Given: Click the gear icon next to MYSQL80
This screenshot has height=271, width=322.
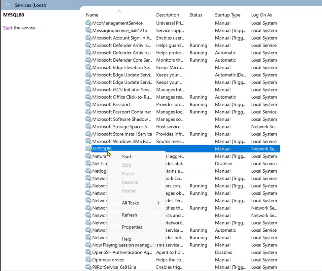Looking at the screenshot, I should (x=88, y=149).
